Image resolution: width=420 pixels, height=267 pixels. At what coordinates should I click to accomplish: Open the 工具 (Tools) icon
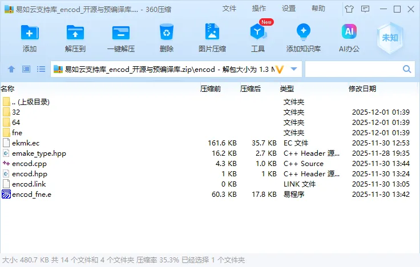coord(258,33)
